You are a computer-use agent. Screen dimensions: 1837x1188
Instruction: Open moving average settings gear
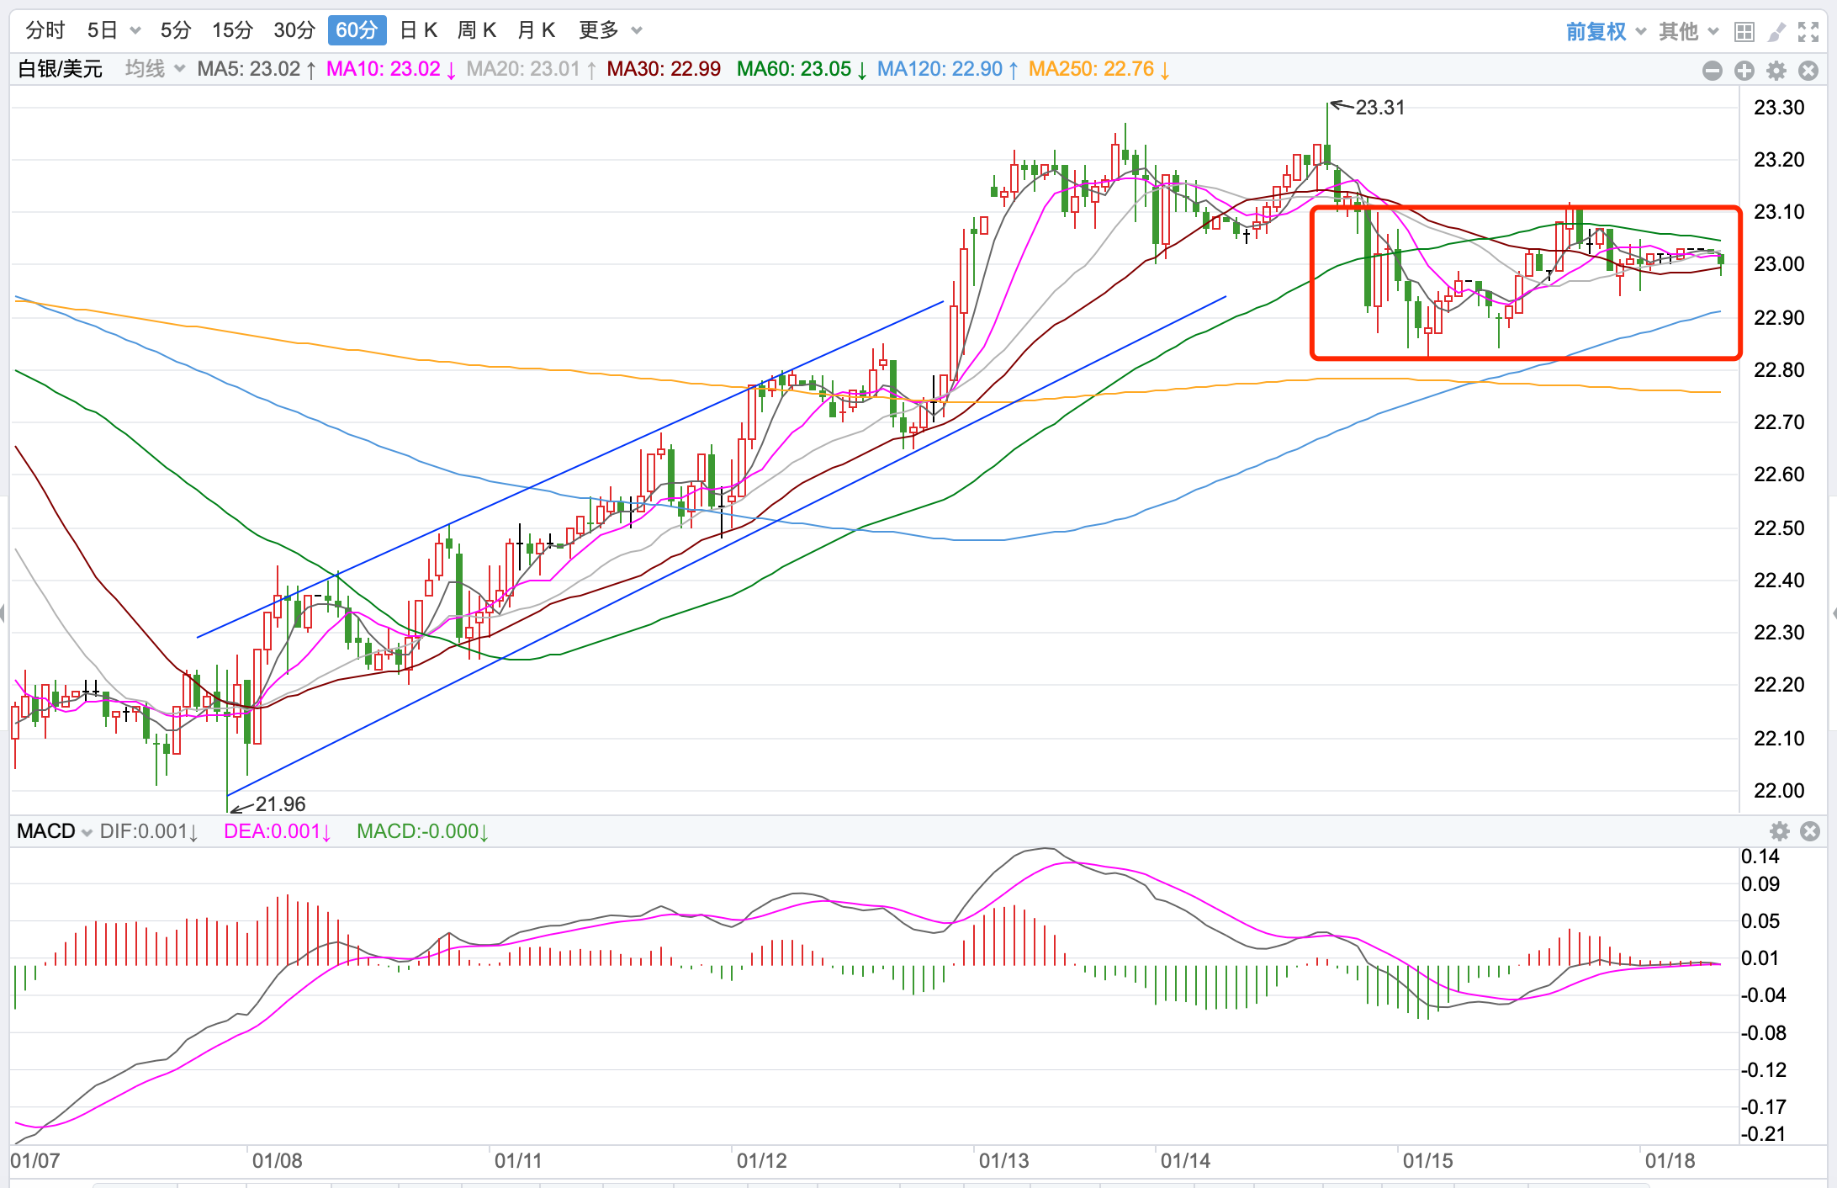[x=1776, y=71]
